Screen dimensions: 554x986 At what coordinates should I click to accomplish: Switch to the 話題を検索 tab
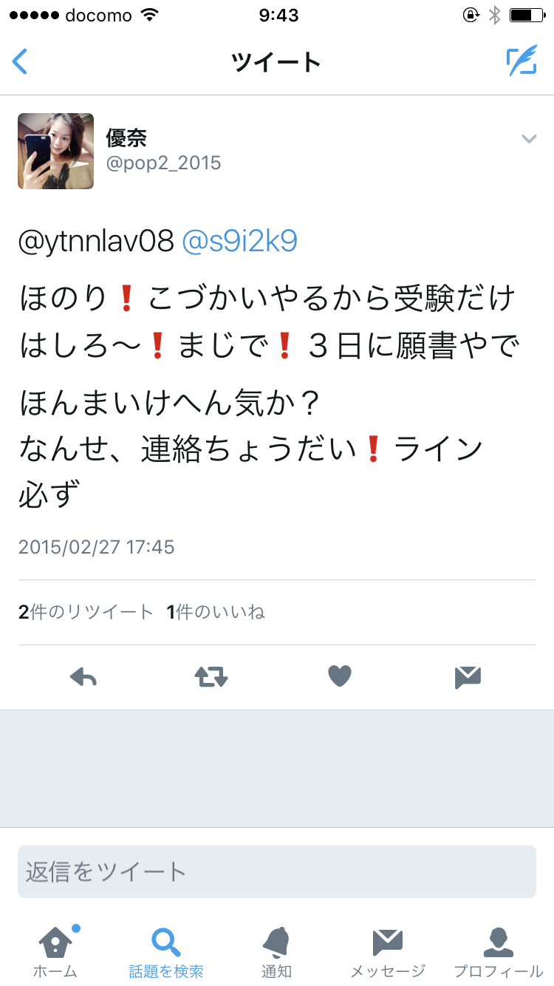click(x=166, y=952)
